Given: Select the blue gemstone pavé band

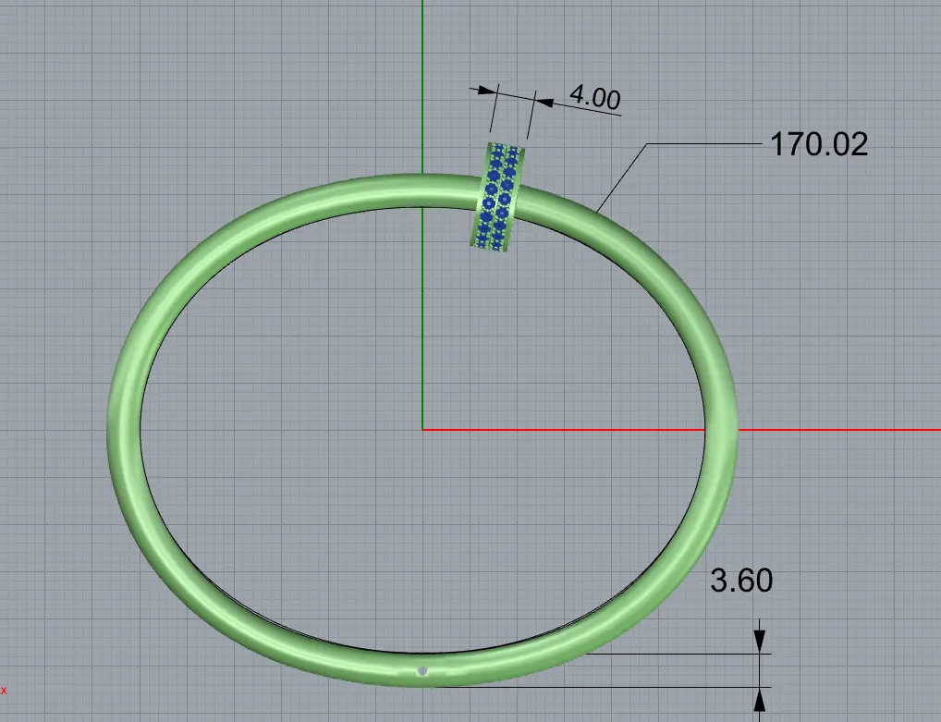Looking at the screenshot, I should [x=500, y=196].
